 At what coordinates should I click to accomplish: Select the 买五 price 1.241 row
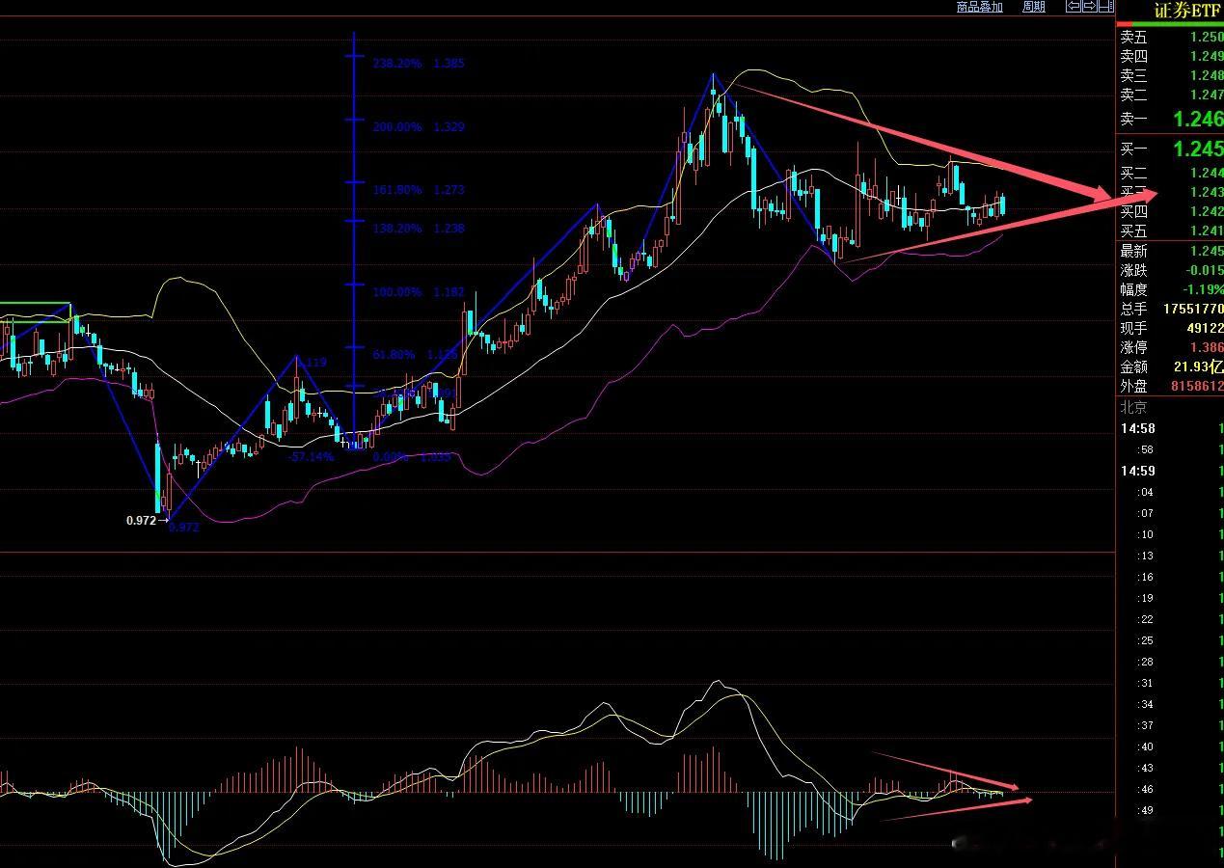[x=1171, y=231]
